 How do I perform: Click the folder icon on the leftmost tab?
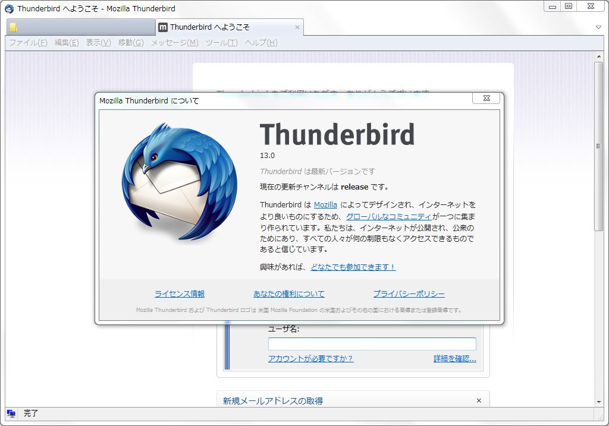click(12, 26)
